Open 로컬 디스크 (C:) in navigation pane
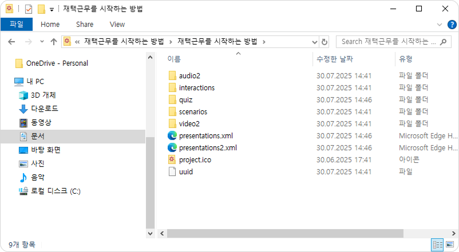459x252 pixels. (x=56, y=191)
